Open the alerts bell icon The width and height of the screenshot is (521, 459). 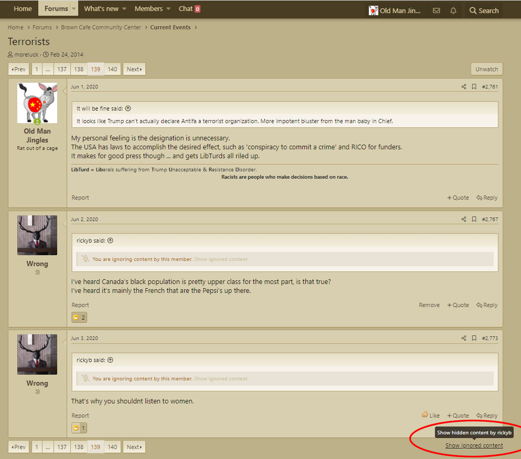[453, 10]
